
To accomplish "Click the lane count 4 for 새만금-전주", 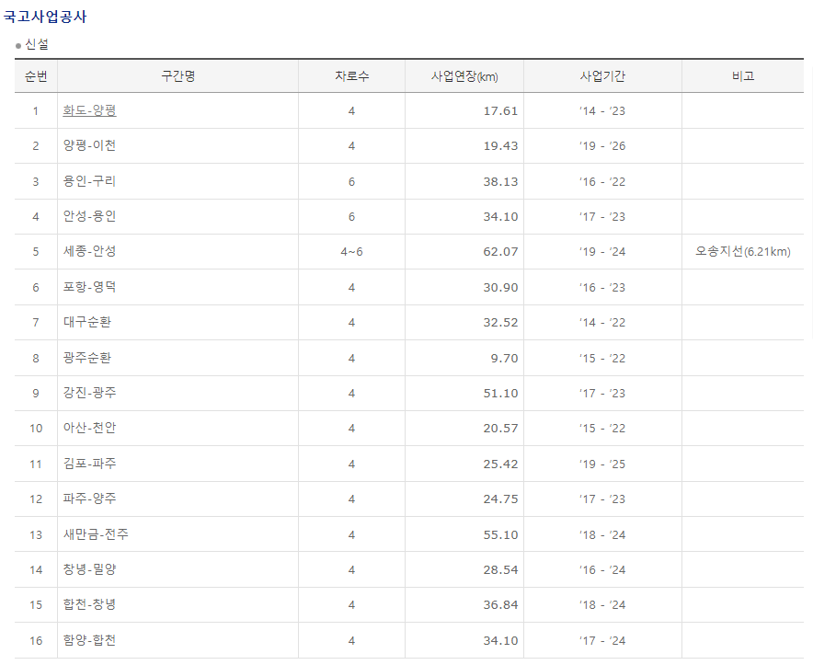I will [x=351, y=534].
